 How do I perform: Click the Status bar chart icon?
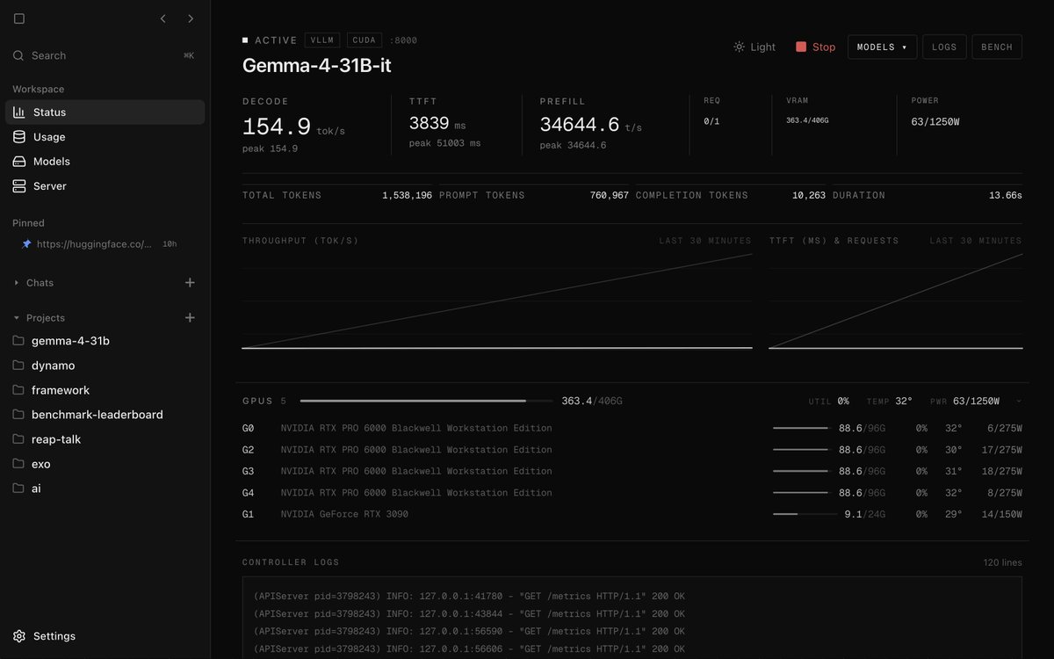click(18, 112)
